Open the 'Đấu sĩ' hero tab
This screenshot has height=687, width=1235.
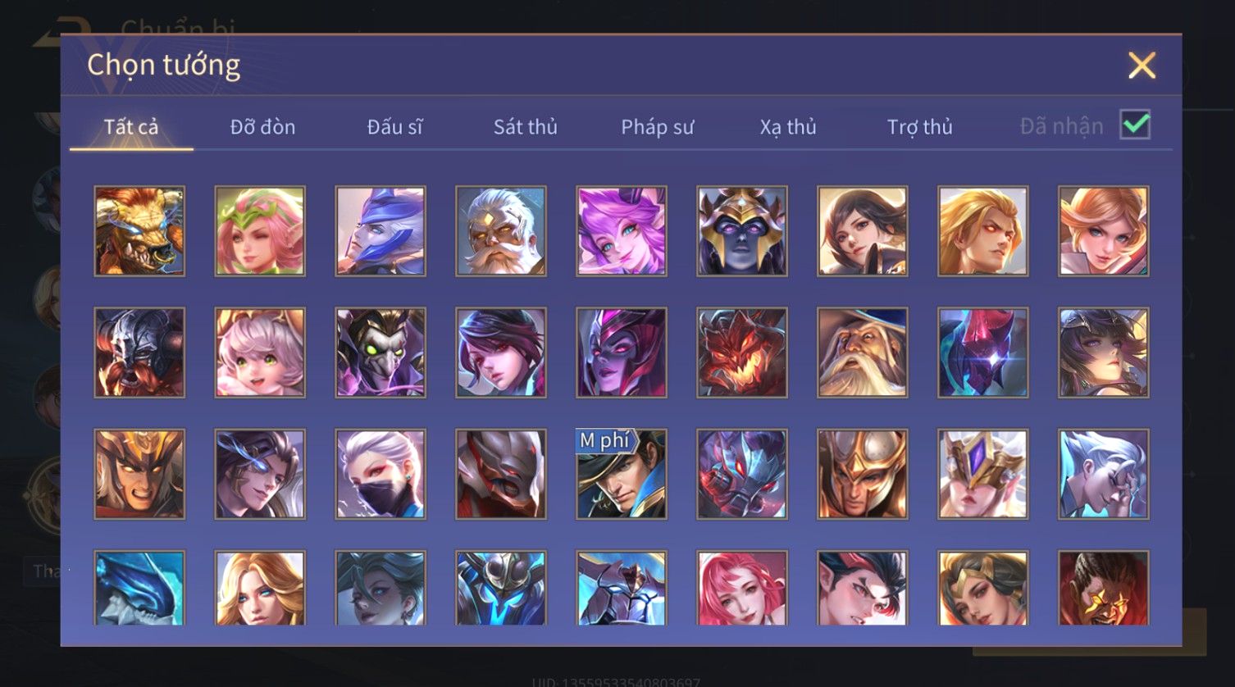pyautogui.click(x=394, y=127)
